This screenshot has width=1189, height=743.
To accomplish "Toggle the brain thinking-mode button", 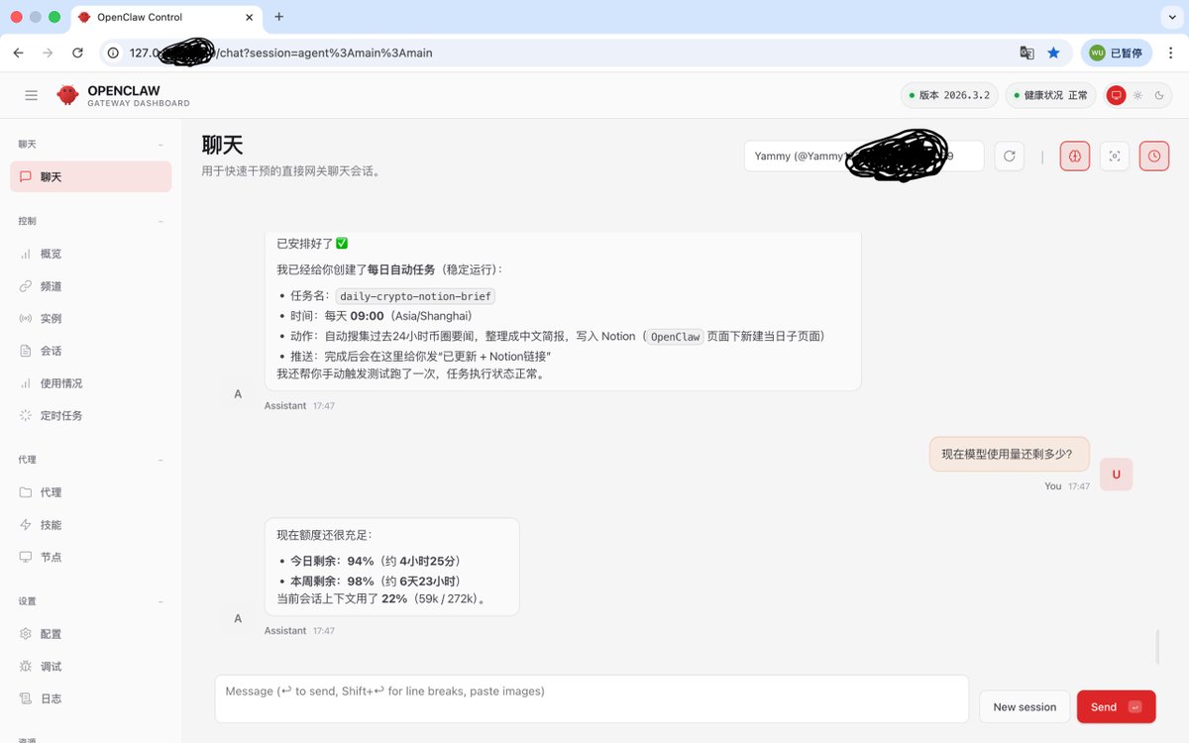I will [x=1075, y=157].
